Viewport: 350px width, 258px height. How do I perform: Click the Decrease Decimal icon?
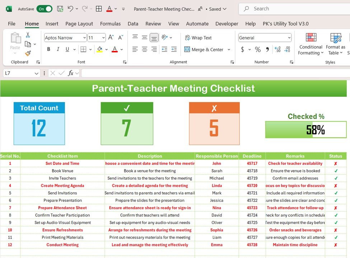(x=287, y=49)
